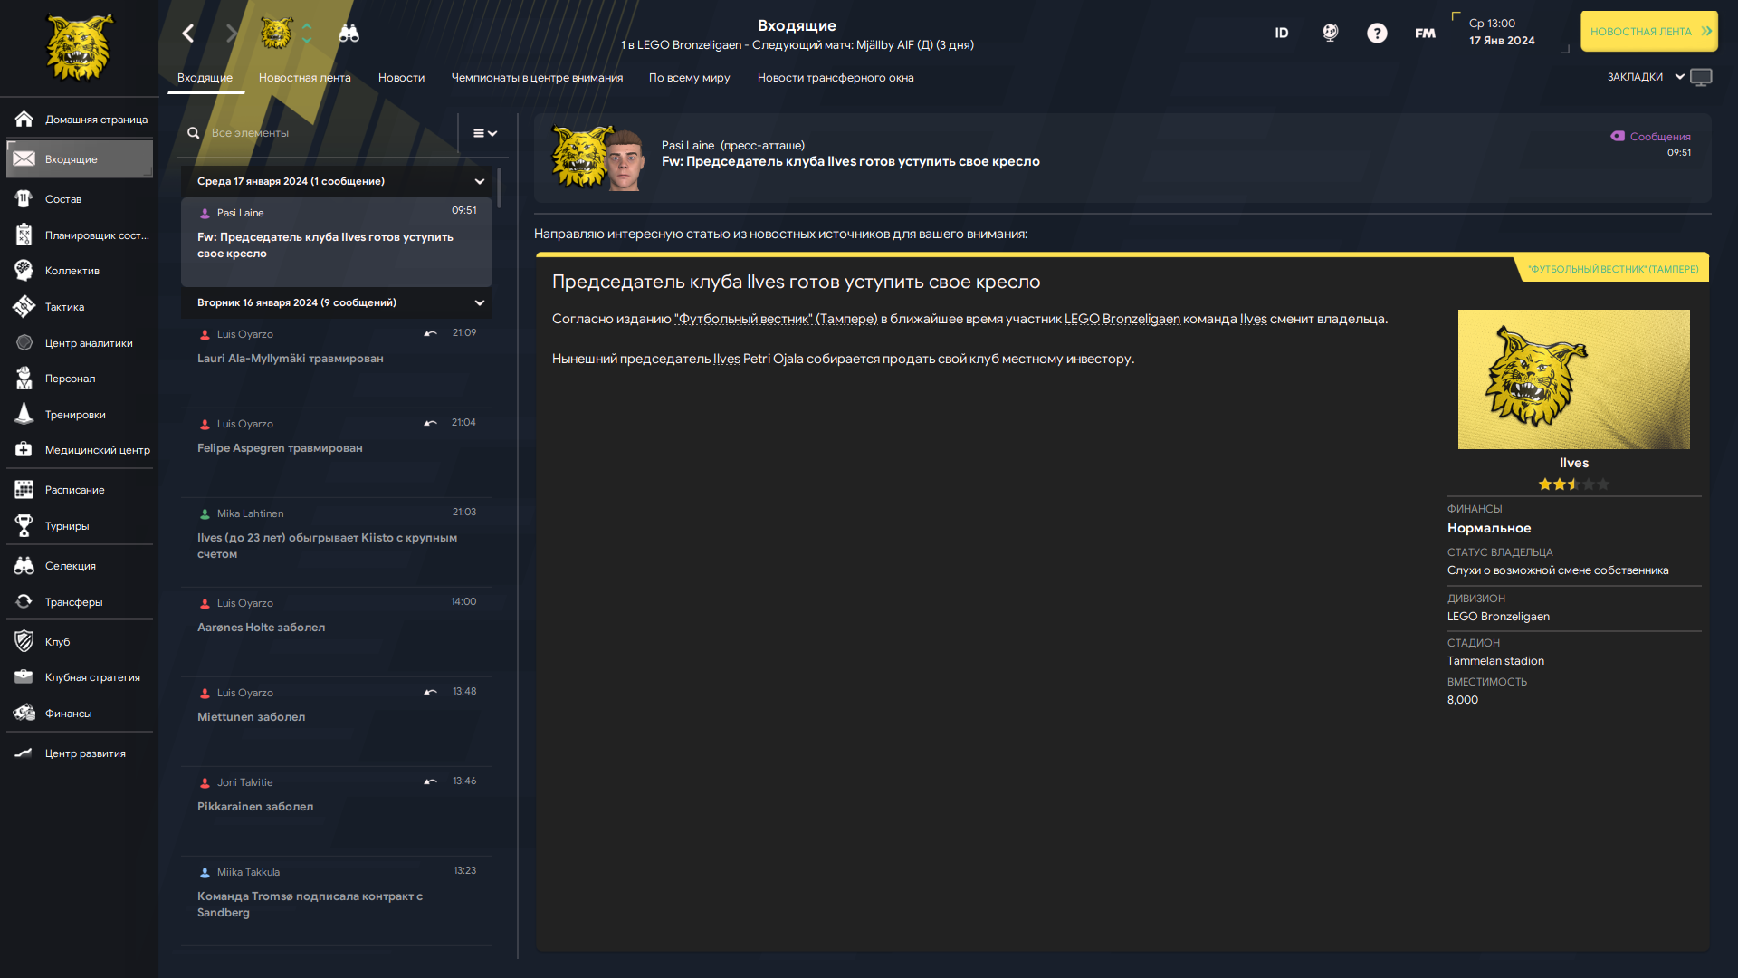Open the scouting binoculars icon in top bar

click(x=349, y=34)
